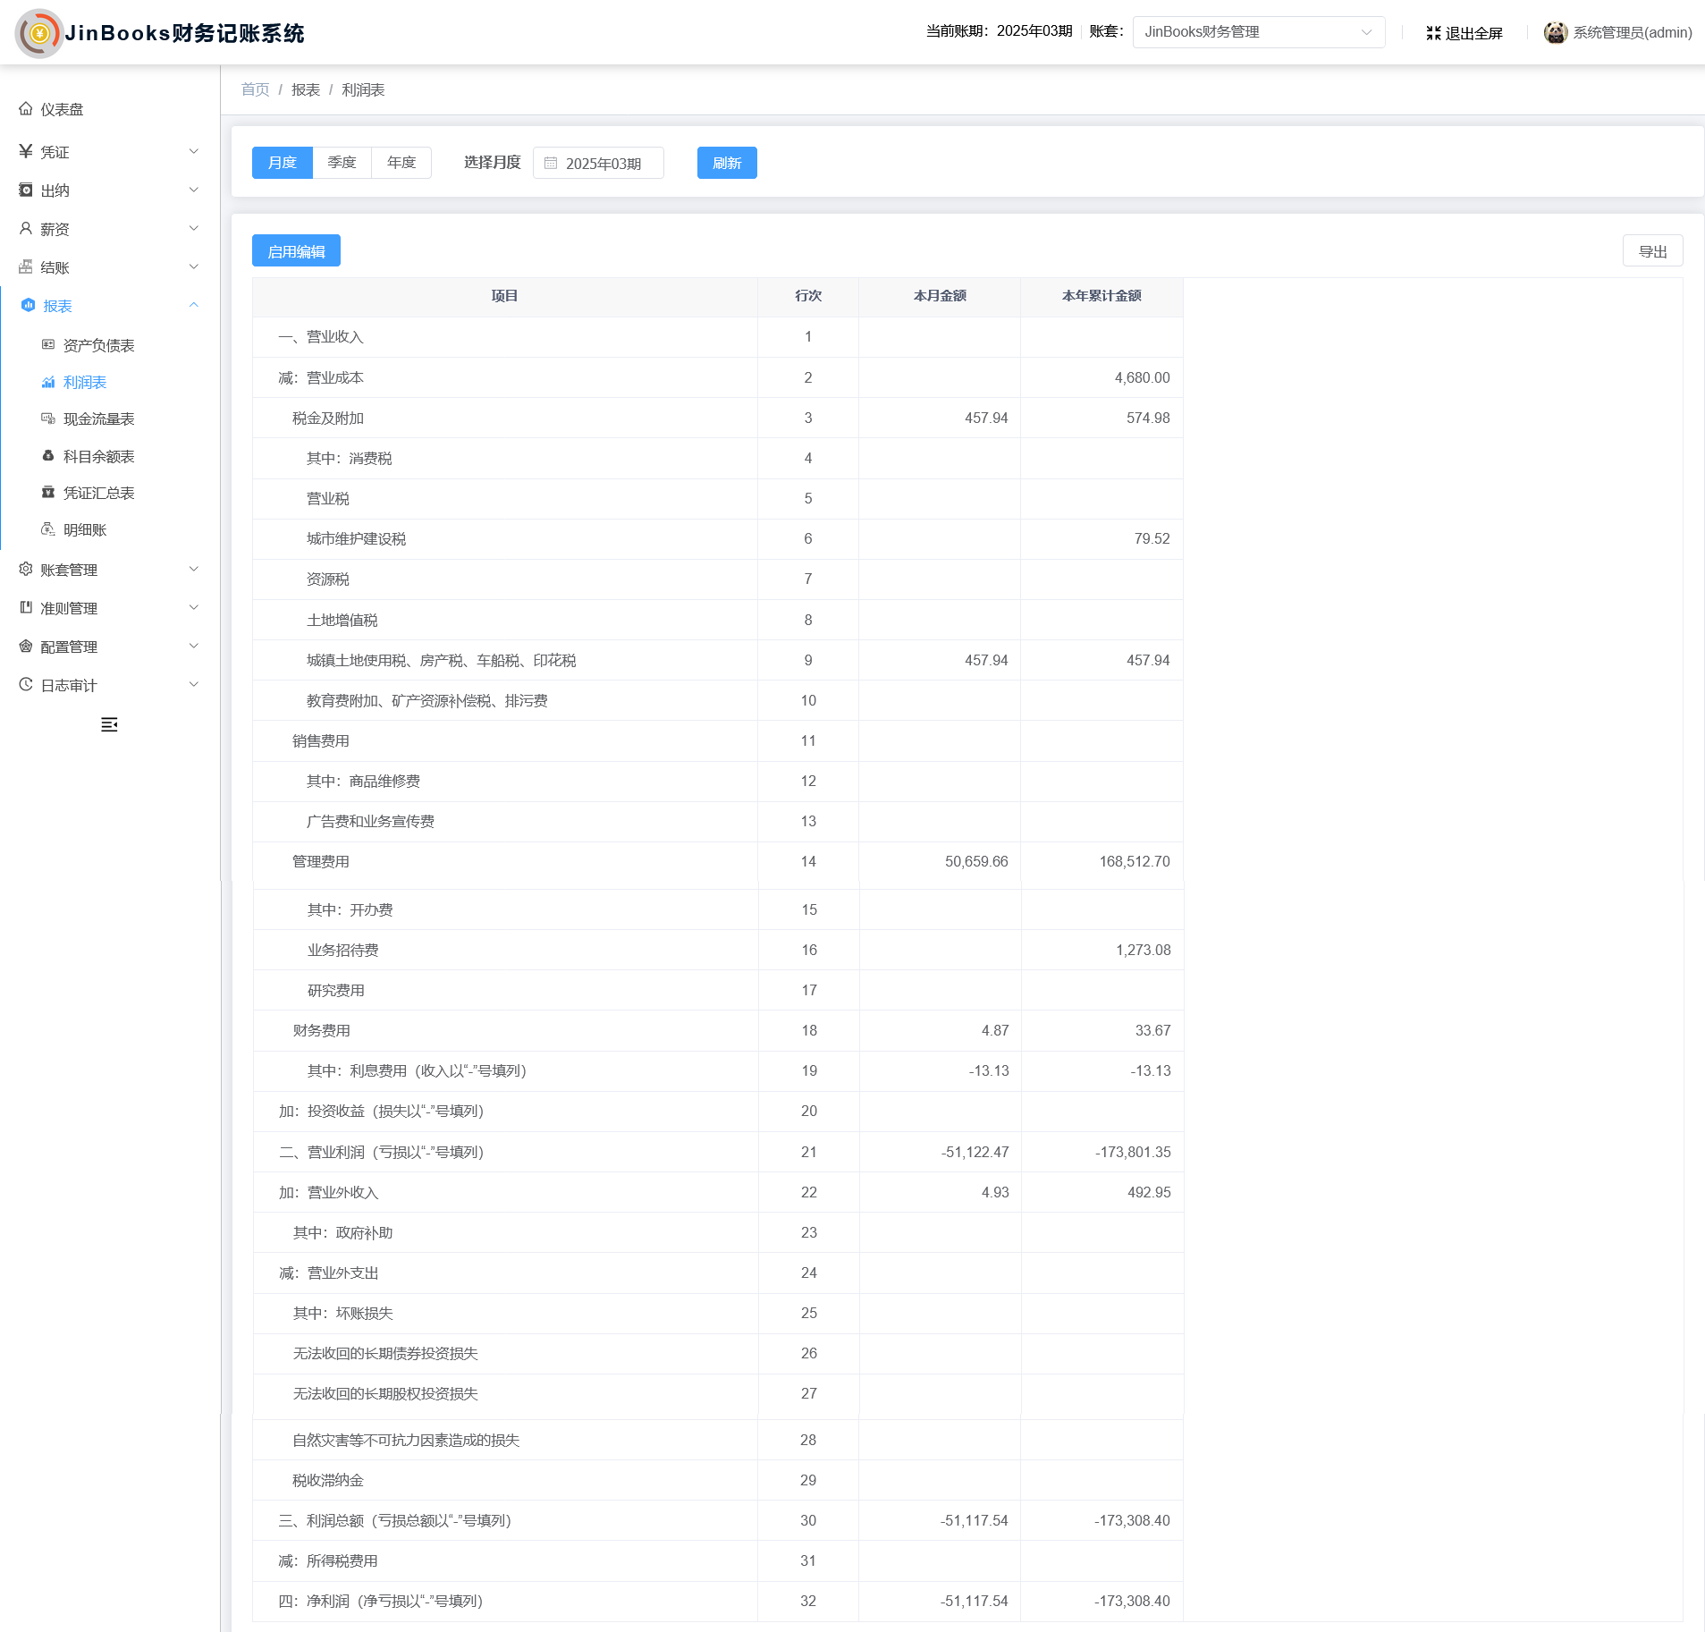This screenshot has width=1705, height=1632.
Task: Open the dashboard home icon
Action: point(26,109)
